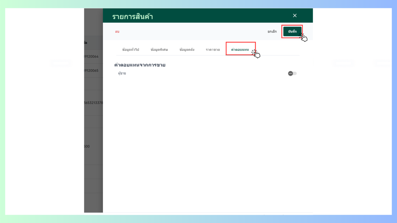397x223 pixels.
Task: Go to the ราคาขาย tab
Action: point(213,50)
